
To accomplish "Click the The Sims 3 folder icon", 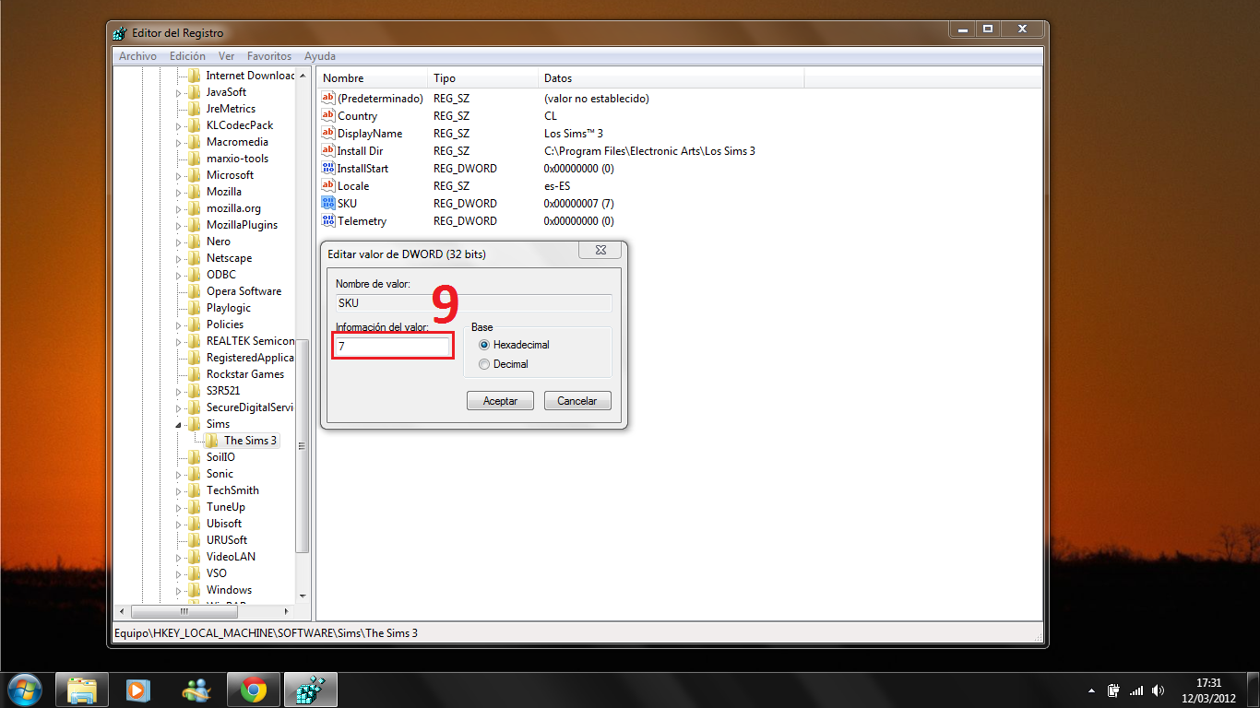I will [x=211, y=441].
